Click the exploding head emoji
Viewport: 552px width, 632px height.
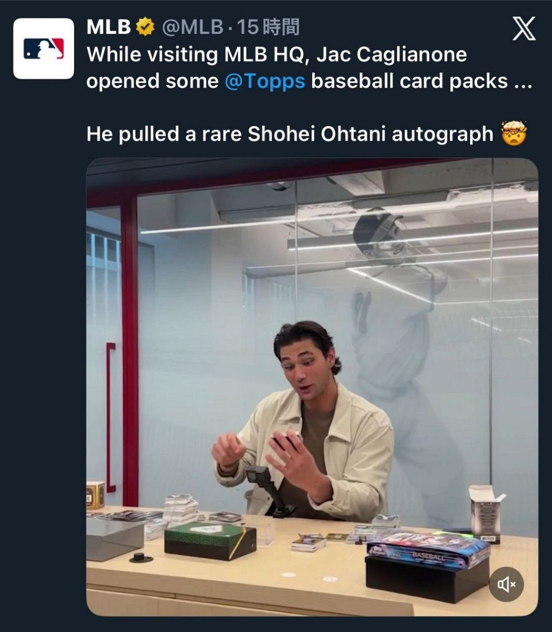pyautogui.click(x=514, y=134)
